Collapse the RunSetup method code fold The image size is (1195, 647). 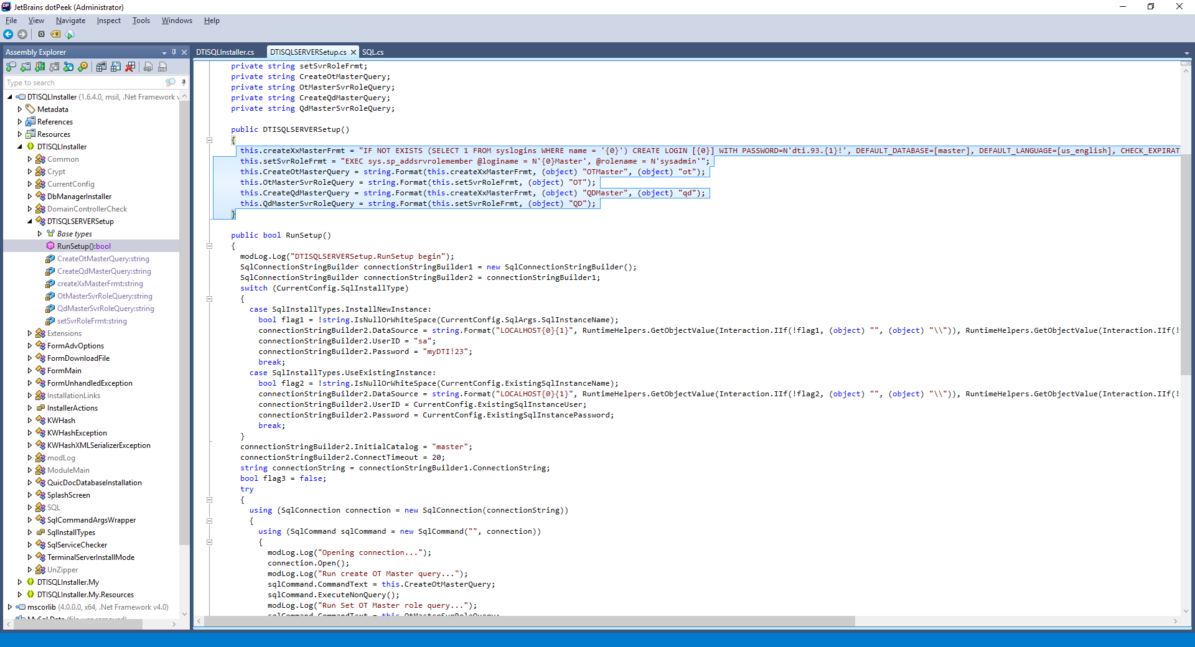210,246
